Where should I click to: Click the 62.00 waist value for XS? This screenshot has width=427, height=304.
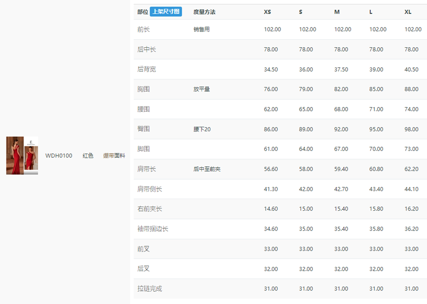tap(271, 109)
